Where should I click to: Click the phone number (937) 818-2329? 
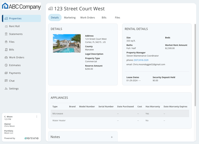pos(141,60)
